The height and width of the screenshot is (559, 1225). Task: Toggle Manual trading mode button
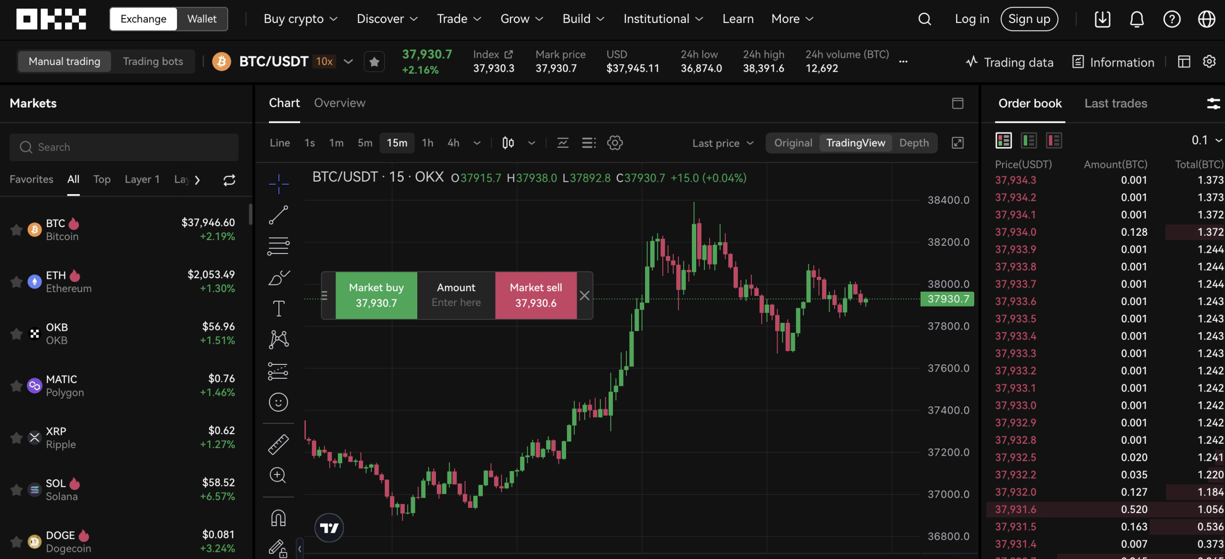tap(64, 62)
